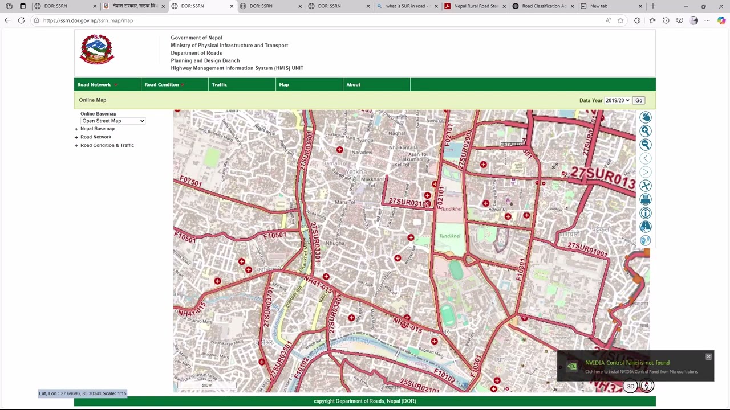Screen dimensions: 730x410
Task: Expand the Nepal Basemap tree node
Action: tap(76, 129)
